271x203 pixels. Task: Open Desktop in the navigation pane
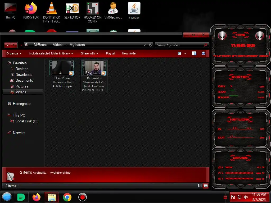coord(22,69)
